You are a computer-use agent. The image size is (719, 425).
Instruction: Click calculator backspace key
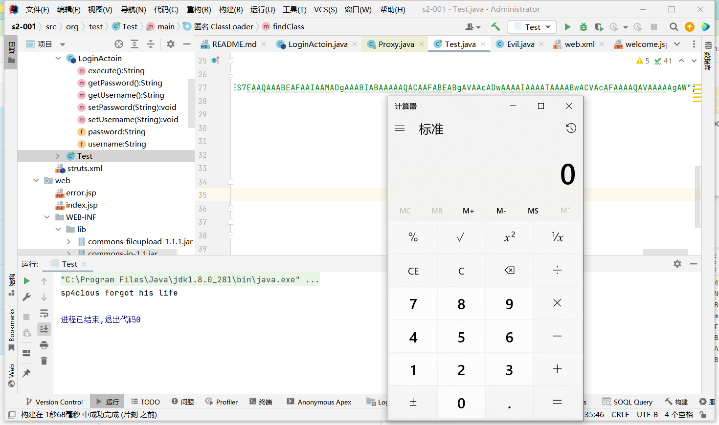pos(509,271)
